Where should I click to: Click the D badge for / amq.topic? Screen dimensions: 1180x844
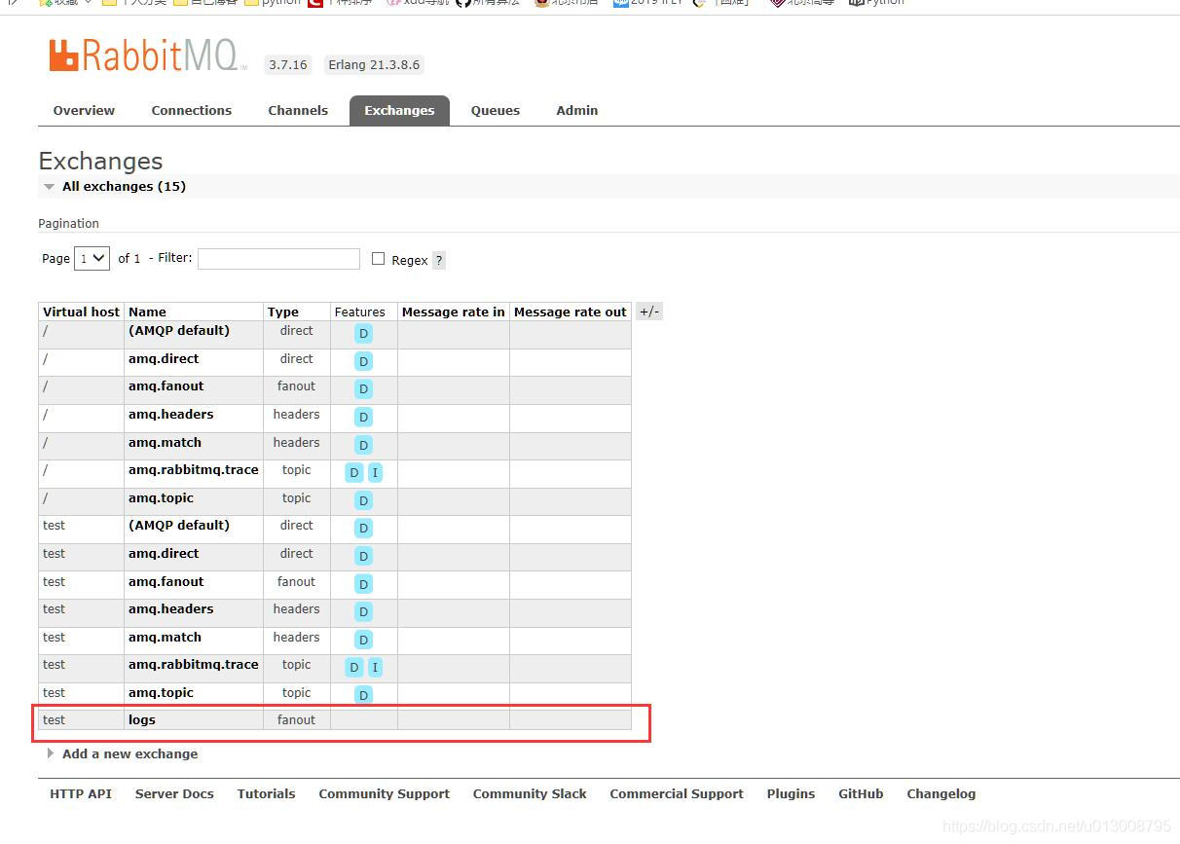tap(363, 500)
